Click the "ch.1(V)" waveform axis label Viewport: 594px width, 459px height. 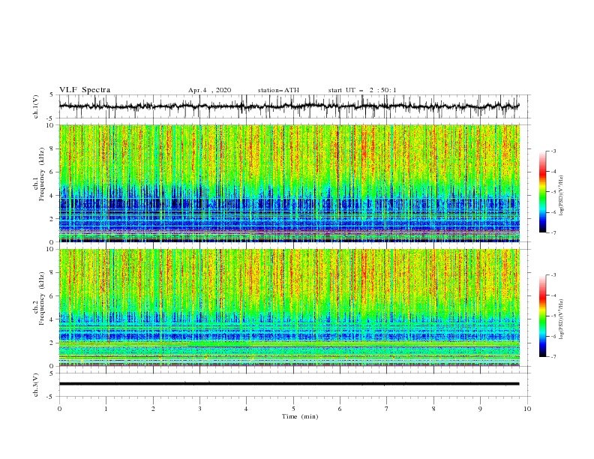pyautogui.click(x=36, y=106)
